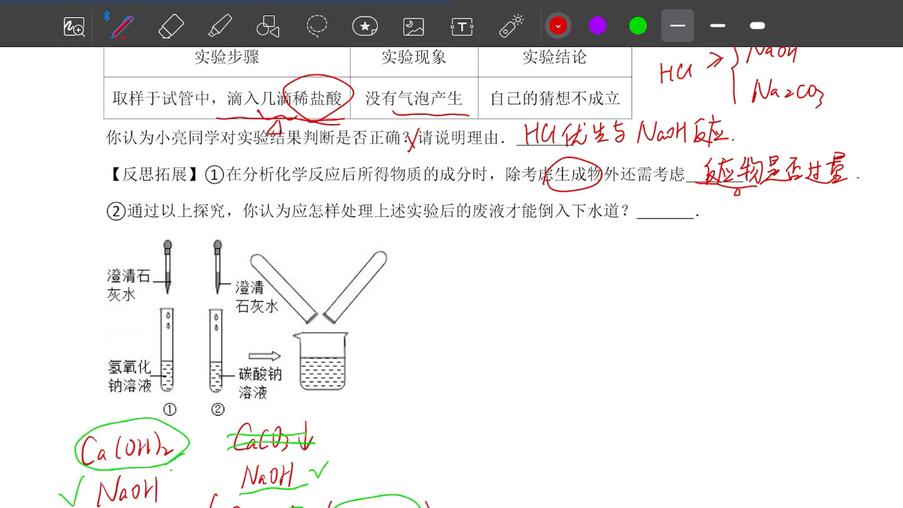Click 澄清石灰水 label beside tube ①
Screen dimensions: 903x508
pos(129,285)
